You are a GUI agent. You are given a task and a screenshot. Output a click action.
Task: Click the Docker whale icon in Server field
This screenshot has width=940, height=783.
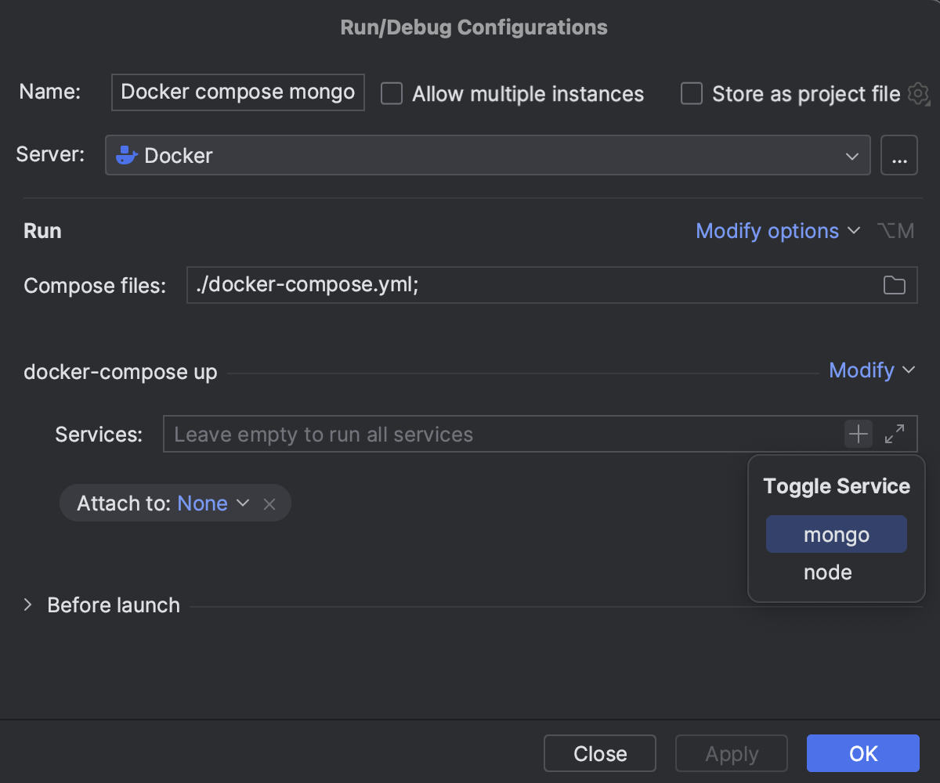[127, 155]
